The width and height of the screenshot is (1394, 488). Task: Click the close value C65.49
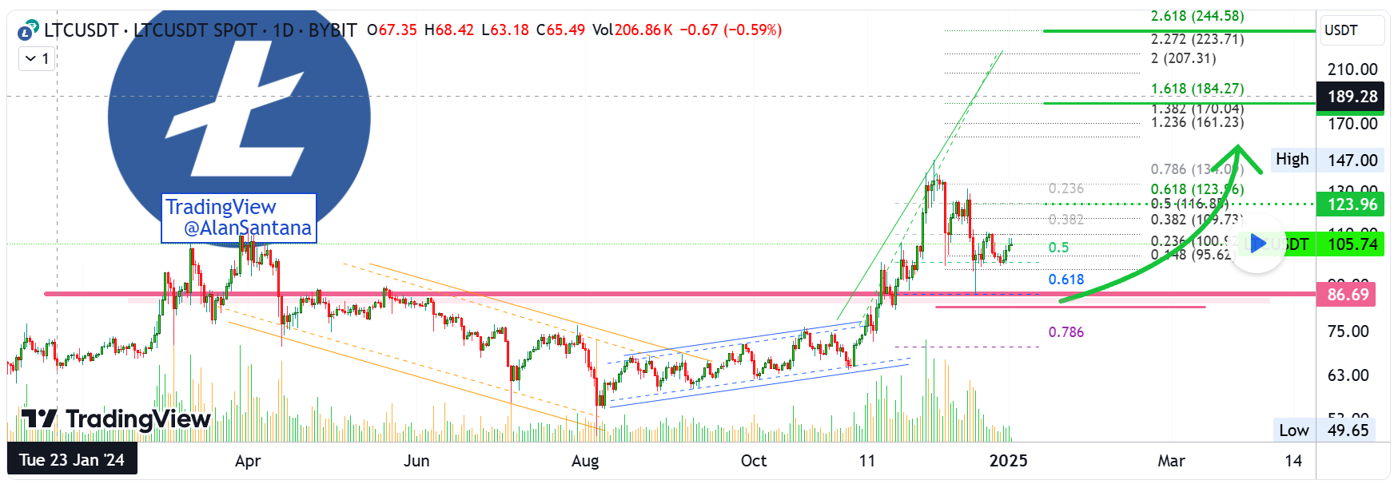point(561,30)
